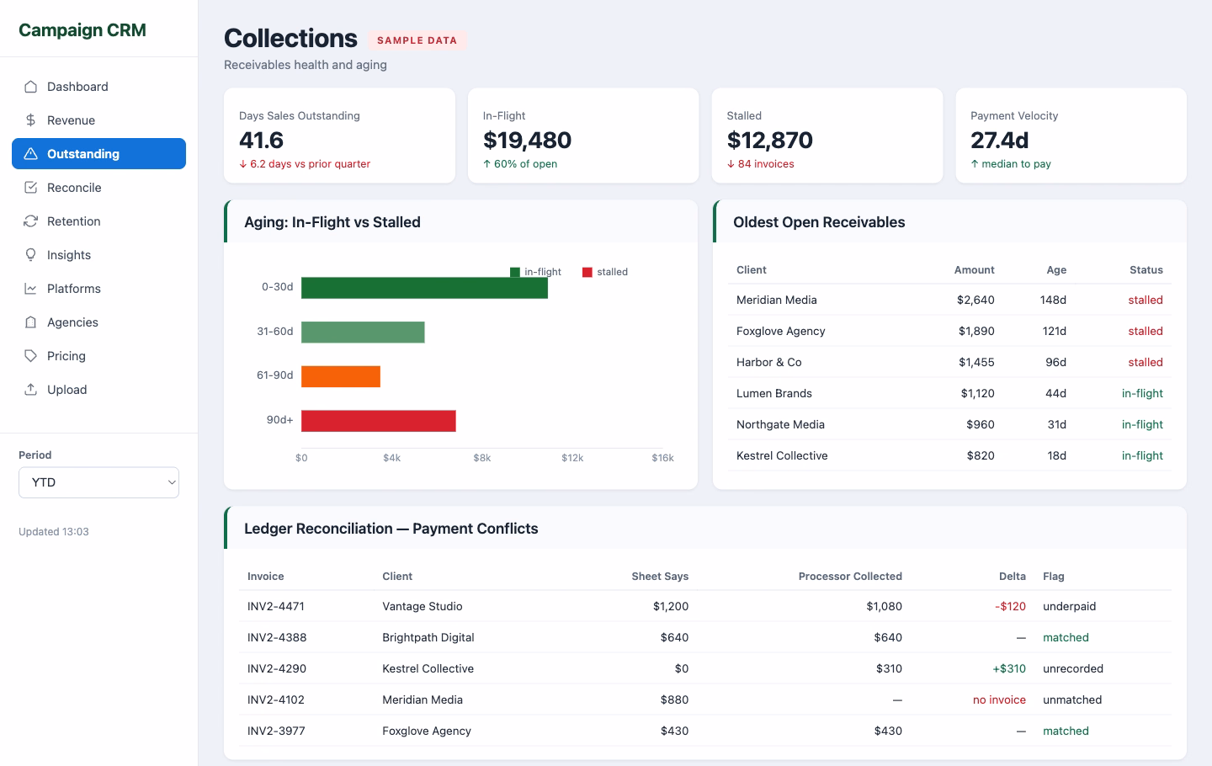Click the Insights lightbulb icon
1212x766 pixels.
click(30, 255)
